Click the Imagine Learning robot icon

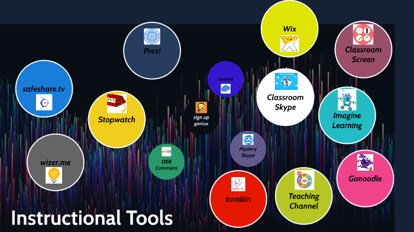(x=347, y=100)
